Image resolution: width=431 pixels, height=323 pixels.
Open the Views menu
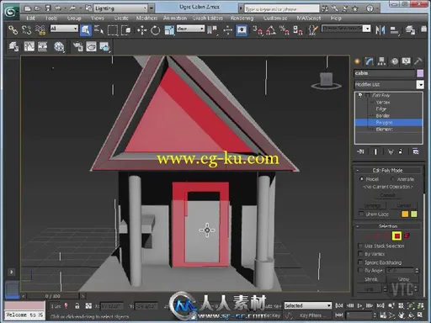pos(98,19)
